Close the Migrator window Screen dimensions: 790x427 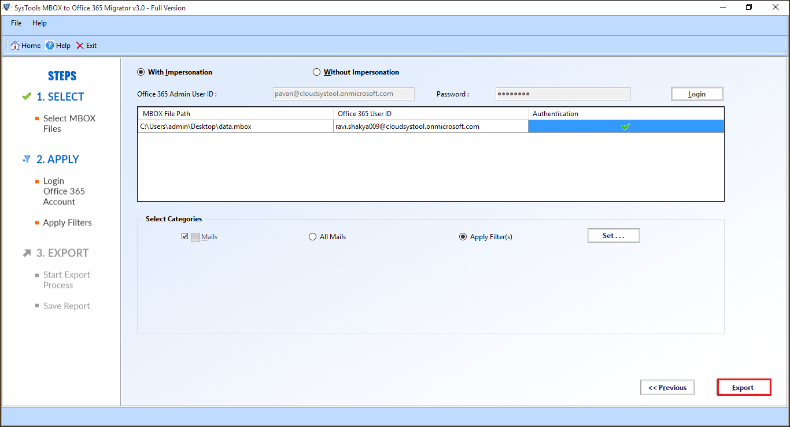tap(776, 8)
